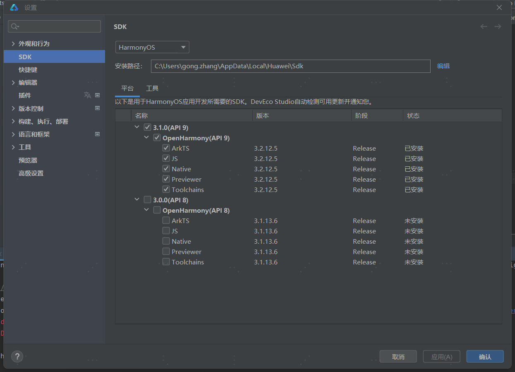The width and height of the screenshot is (515, 372).
Task: Click Release in the API 9 JS row
Action: coord(364,158)
